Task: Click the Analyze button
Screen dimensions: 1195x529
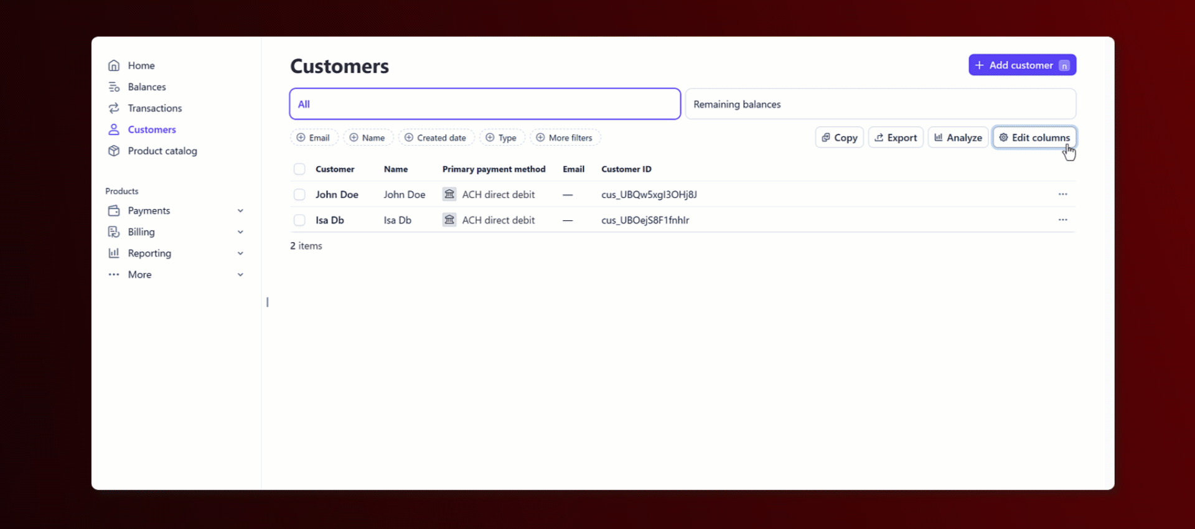Action: pyautogui.click(x=958, y=138)
